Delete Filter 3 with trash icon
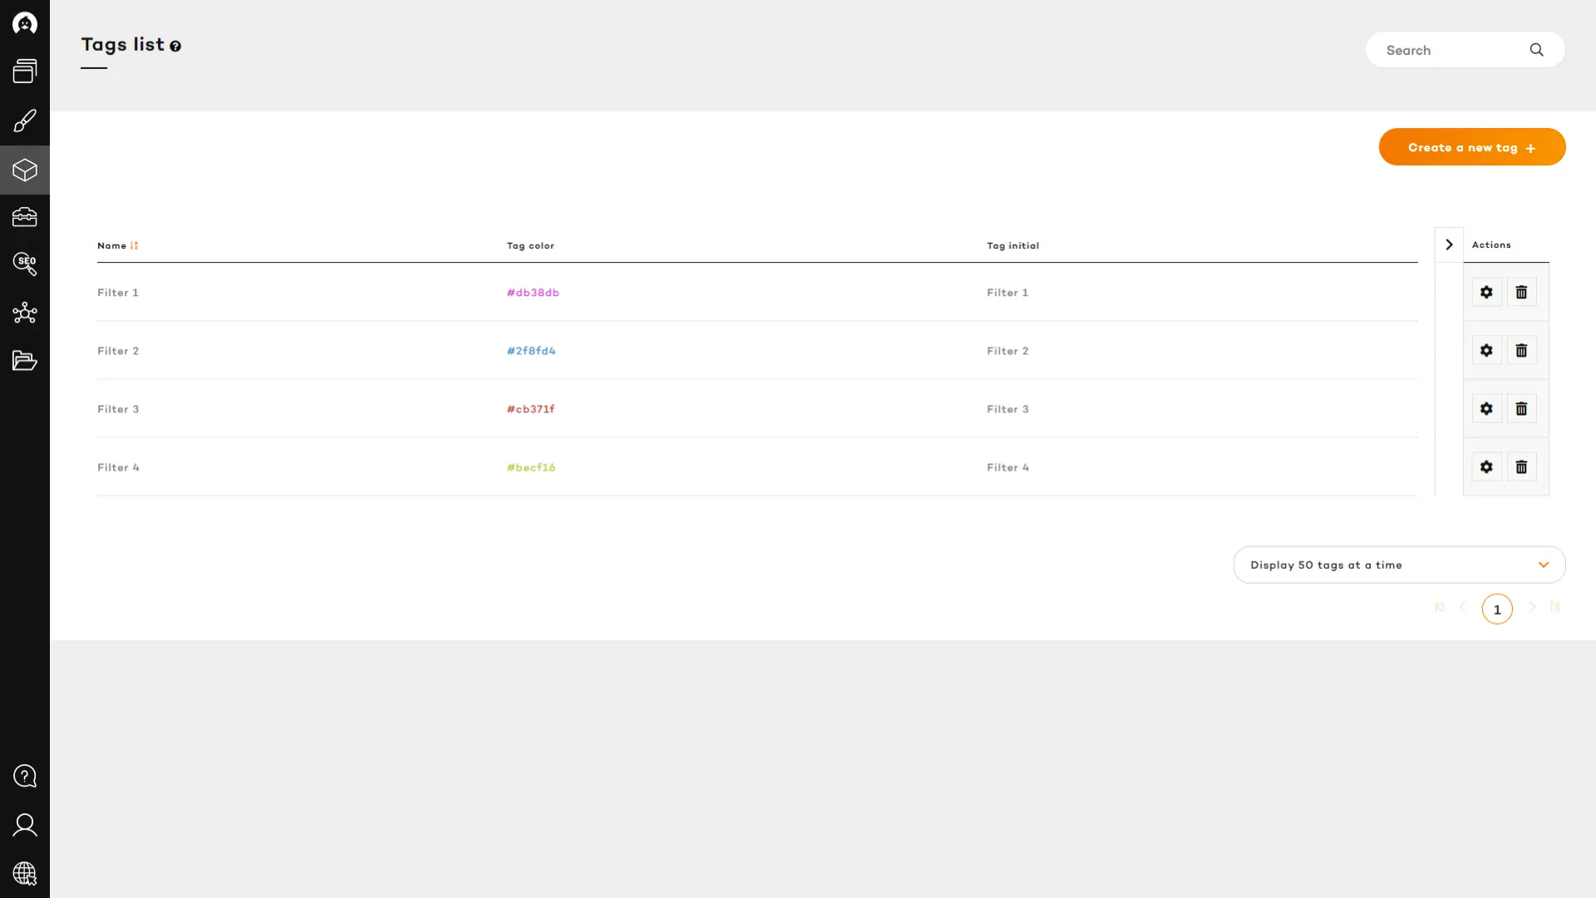This screenshot has height=898, width=1596. point(1521,408)
